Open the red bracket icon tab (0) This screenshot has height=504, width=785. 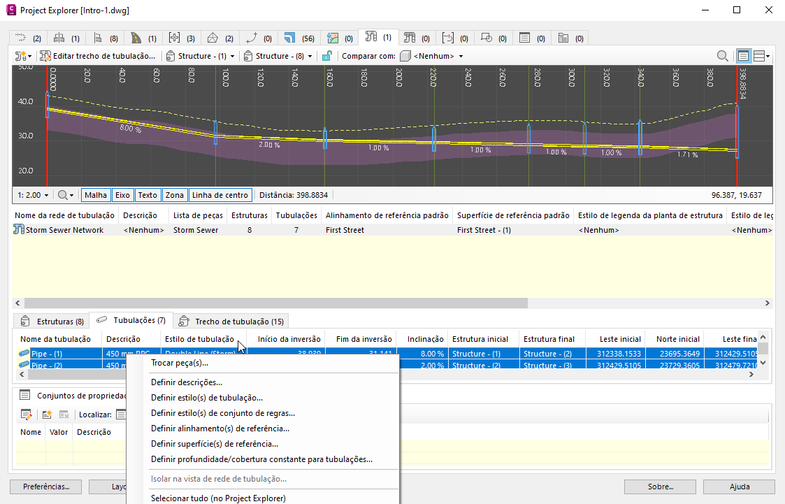point(455,38)
